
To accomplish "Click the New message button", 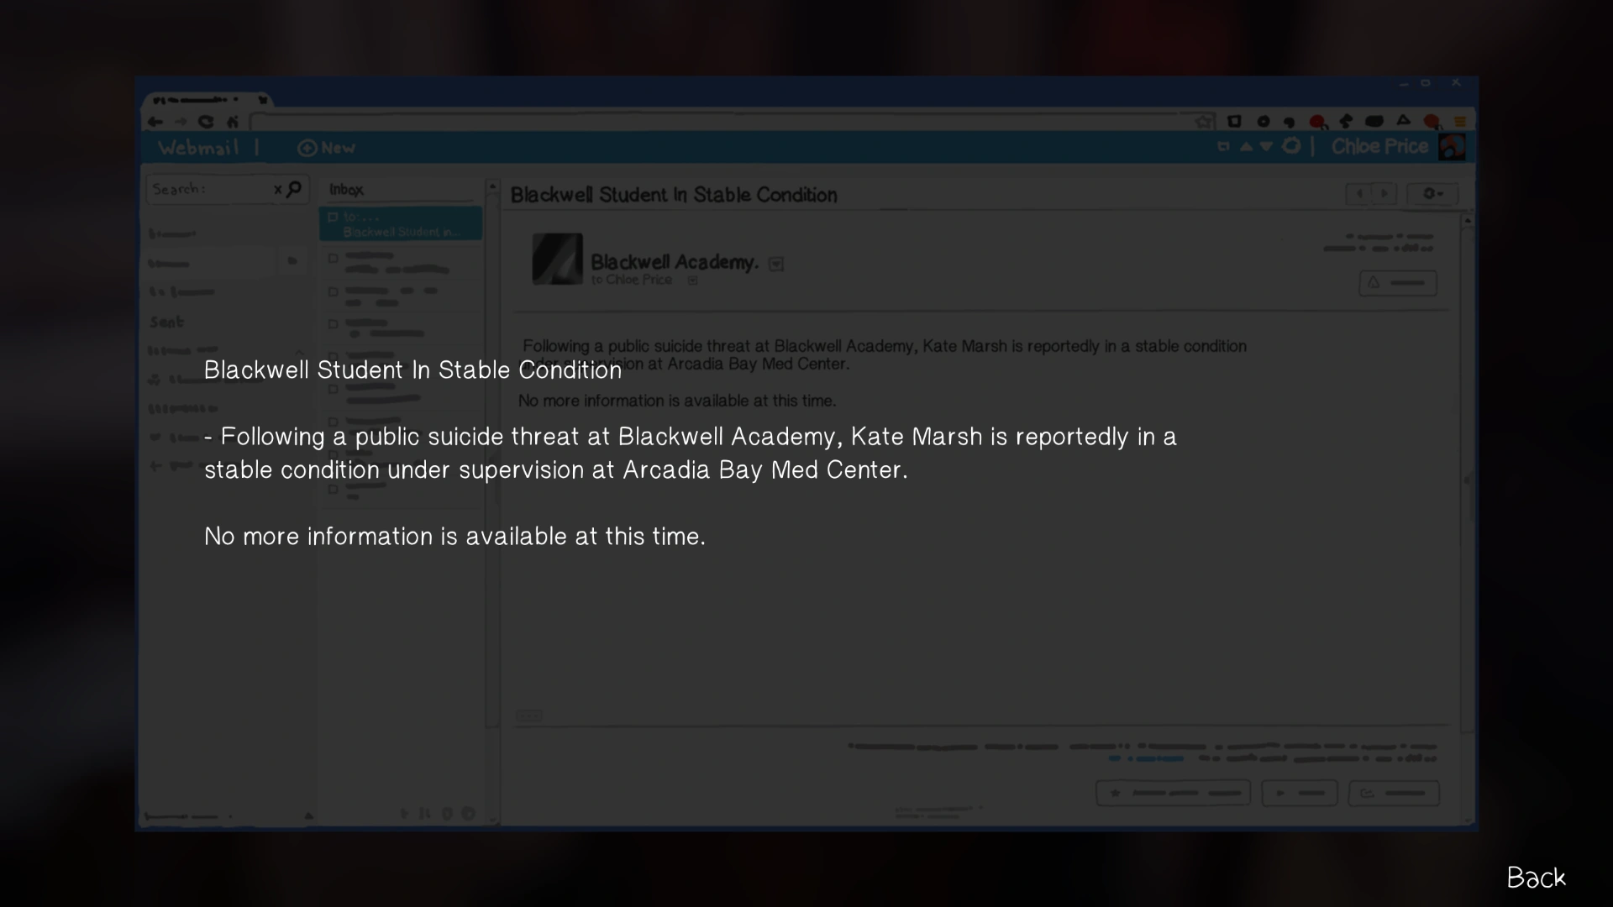I will [x=326, y=148].
